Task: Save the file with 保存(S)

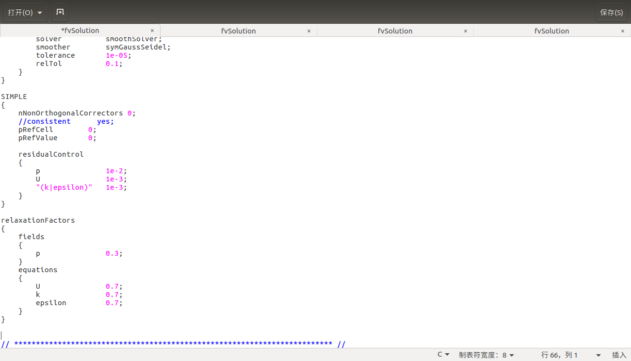Action: (x=611, y=12)
